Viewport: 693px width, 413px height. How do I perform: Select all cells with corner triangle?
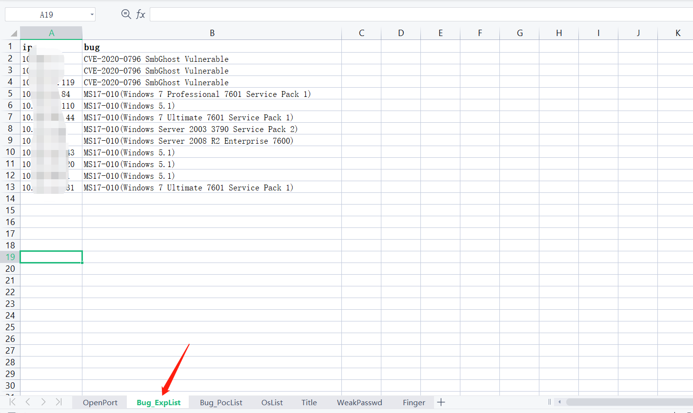point(14,33)
